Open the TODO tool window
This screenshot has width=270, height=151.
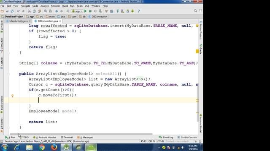(24, 137)
